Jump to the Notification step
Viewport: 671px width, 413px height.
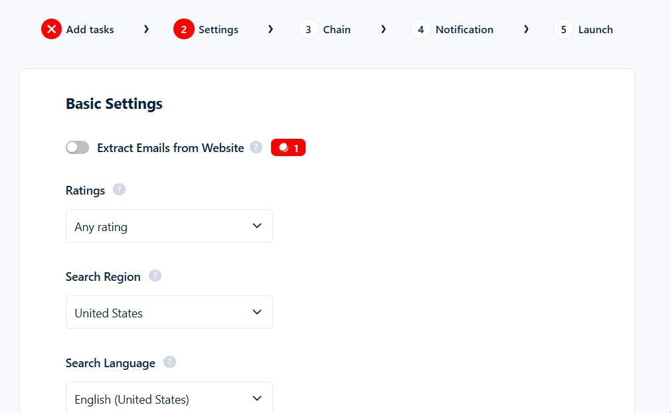coord(464,29)
